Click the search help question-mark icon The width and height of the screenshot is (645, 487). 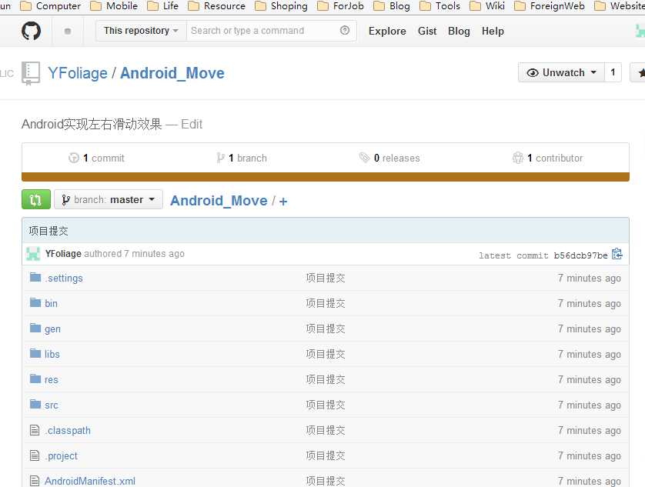tap(345, 31)
